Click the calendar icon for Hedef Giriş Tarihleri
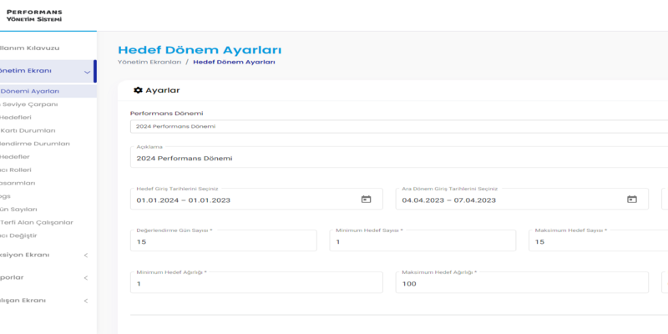Image resolution: width=668 pixels, height=334 pixels. (x=366, y=200)
